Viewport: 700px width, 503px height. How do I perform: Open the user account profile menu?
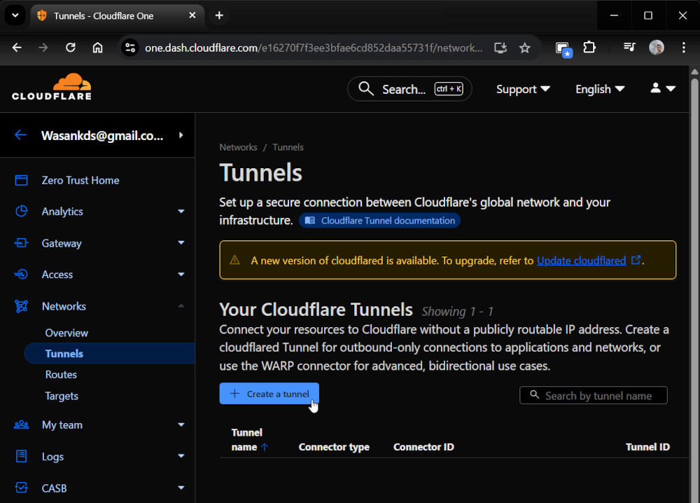[662, 89]
